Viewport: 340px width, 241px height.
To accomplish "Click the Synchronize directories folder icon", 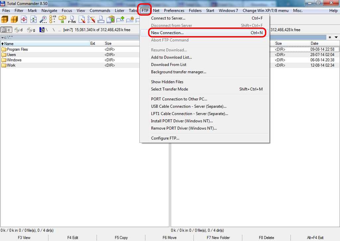I will [62, 19].
